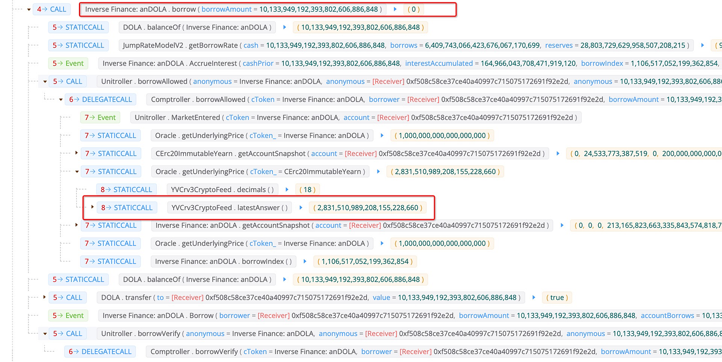The height and width of the screenshot is (362, 722).
Task: Select the 6→ DELEGATECALL badge of Comptroller borrowAllowed
Action: (x=101, y=100)
